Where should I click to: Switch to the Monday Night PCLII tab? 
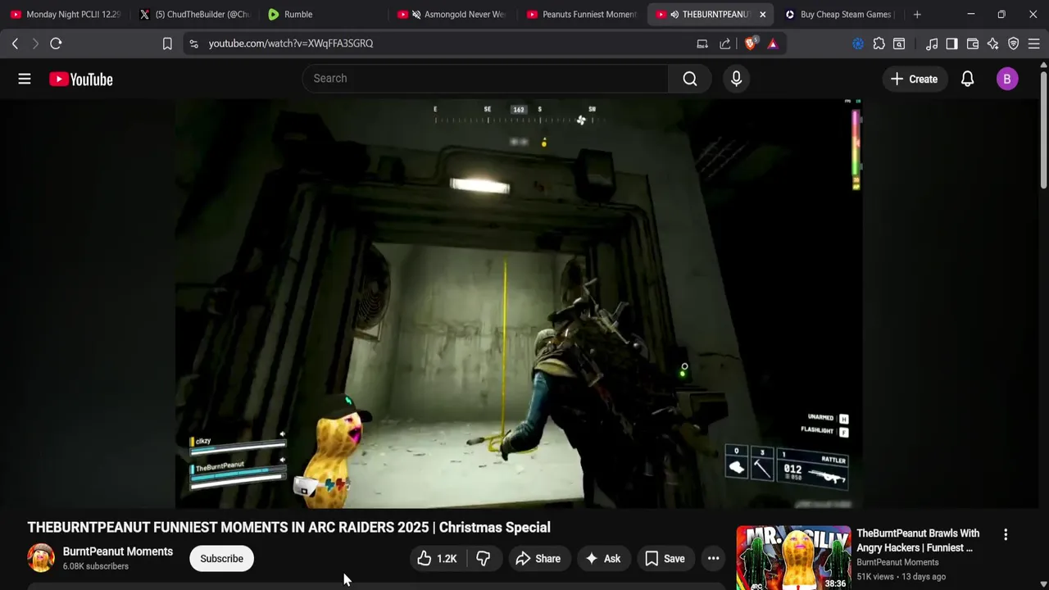point(66,14)
